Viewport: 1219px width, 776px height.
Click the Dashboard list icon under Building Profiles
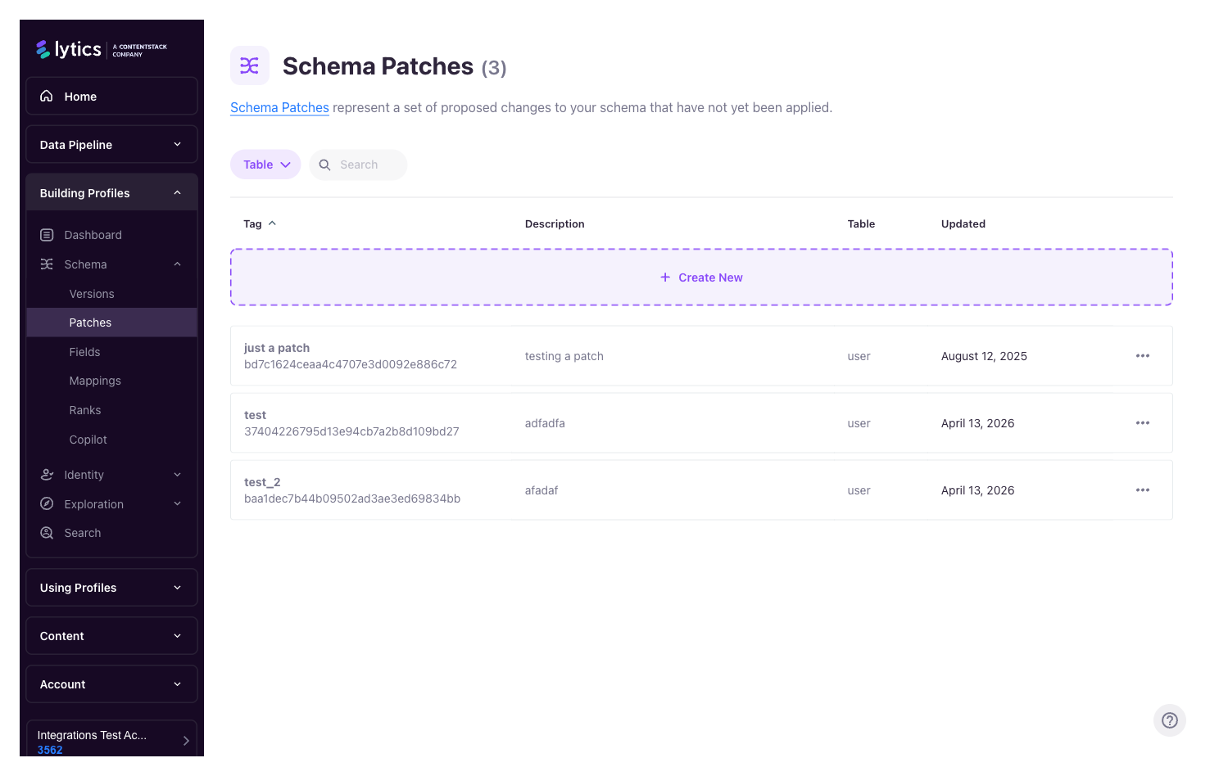[48, 235]
